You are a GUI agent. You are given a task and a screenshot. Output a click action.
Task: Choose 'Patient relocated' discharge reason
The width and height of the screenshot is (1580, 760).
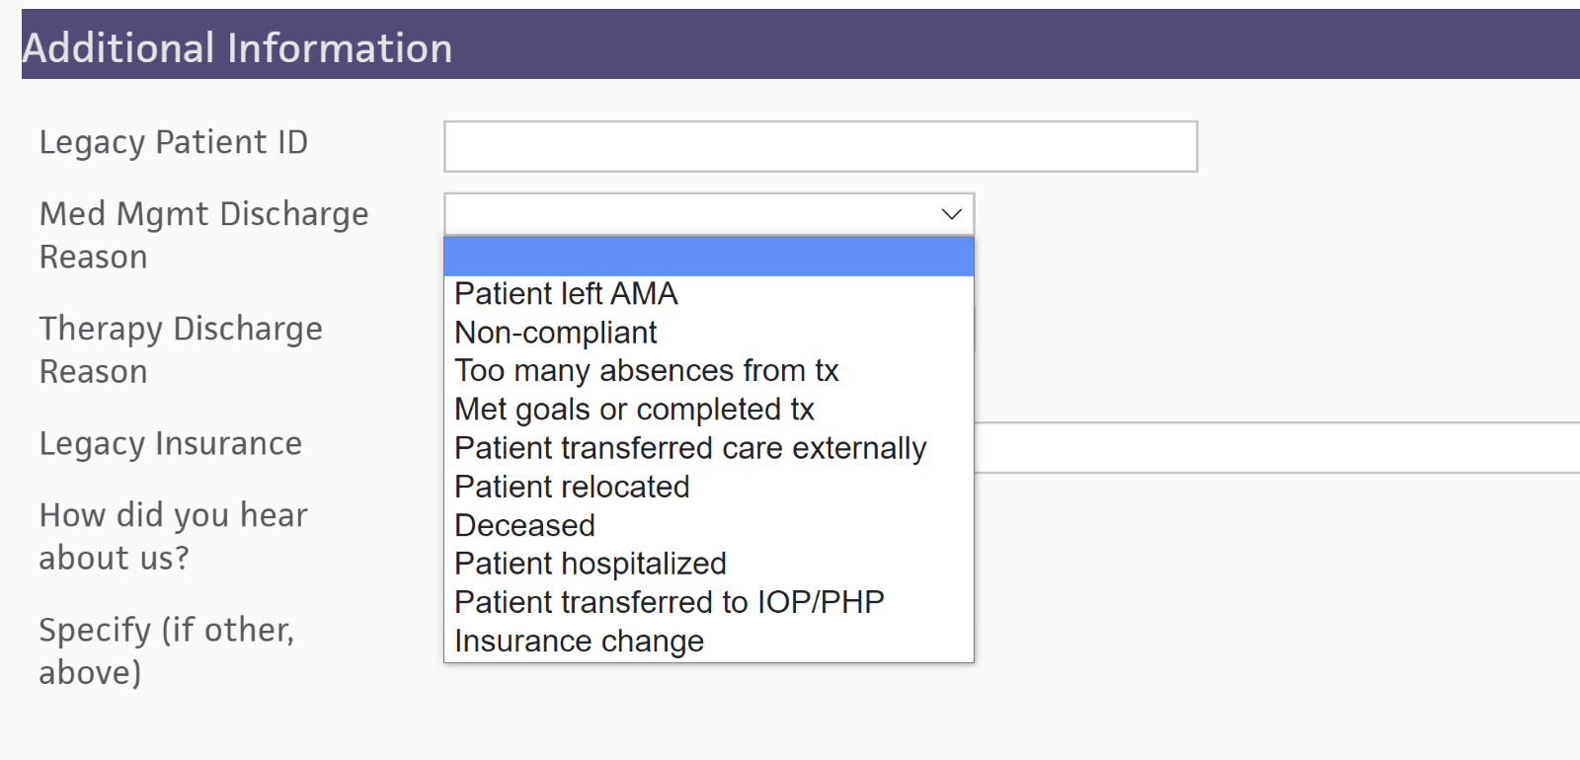tap(572, 487)
